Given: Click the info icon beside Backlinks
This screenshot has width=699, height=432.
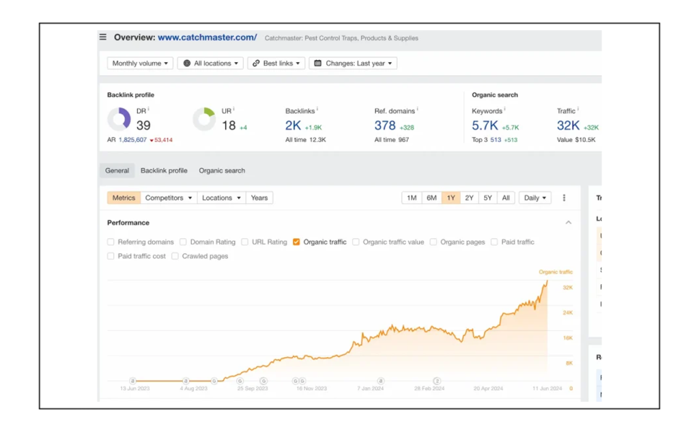Looking at the screenshot, I should (317, 109).
